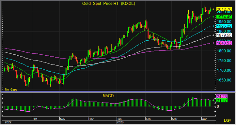Click the 2000.00 price axis label
This screenshot has height=125, width=236.
point(224,13)
